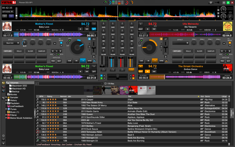Open the browser options gear by file count

[x=105, y=83]
